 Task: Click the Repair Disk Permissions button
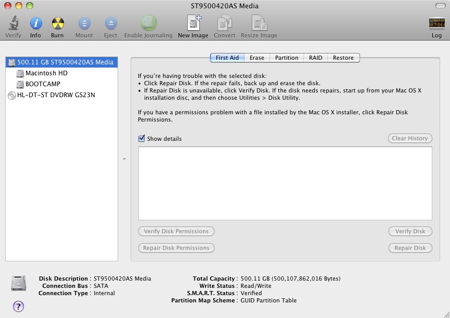pyautogui.click(x=176, y=248)
